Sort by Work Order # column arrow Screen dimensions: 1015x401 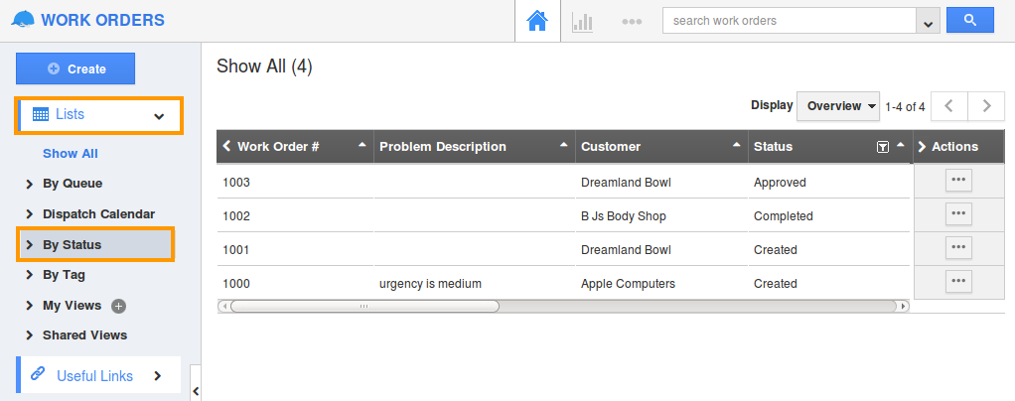pyautogui.click(x=362, y=145)
